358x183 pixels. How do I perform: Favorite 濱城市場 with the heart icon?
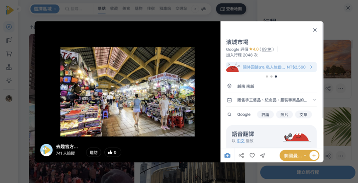tap(252, 155)
